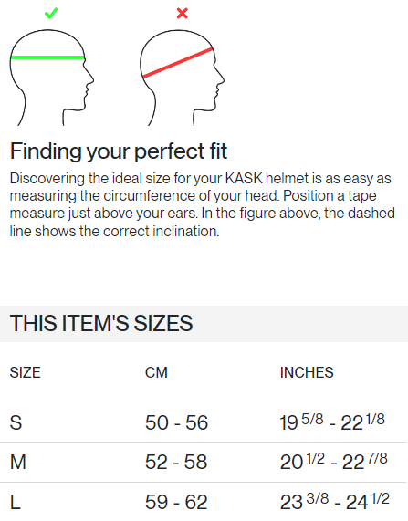The width and height of the screenshot is (408, 521).
Task: Click the 'THIS ITEM'S SIZES' header bar
Action: (x=204, y=324)
